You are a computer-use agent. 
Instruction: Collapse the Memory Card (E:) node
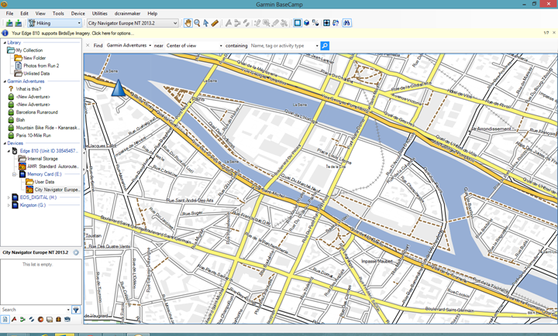coord(14,174)
